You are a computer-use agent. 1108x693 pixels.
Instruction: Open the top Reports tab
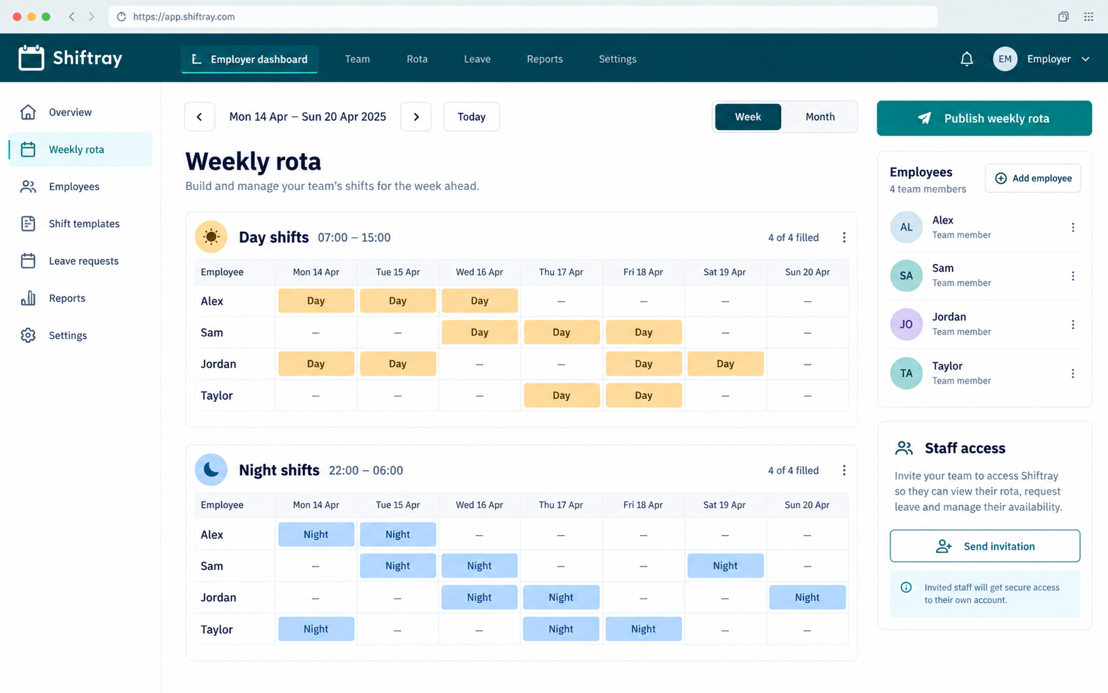(545, 59)
